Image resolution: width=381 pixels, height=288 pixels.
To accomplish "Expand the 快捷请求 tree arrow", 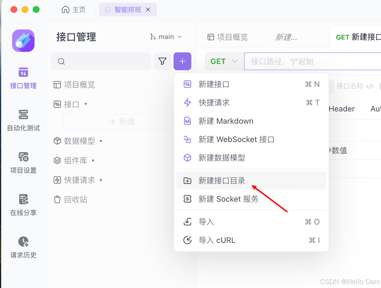I will point(101,180).
